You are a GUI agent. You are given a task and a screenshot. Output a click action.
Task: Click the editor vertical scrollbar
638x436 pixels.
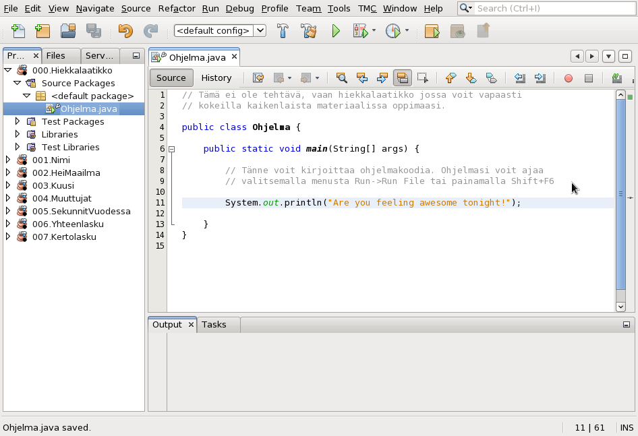[620, 195]
